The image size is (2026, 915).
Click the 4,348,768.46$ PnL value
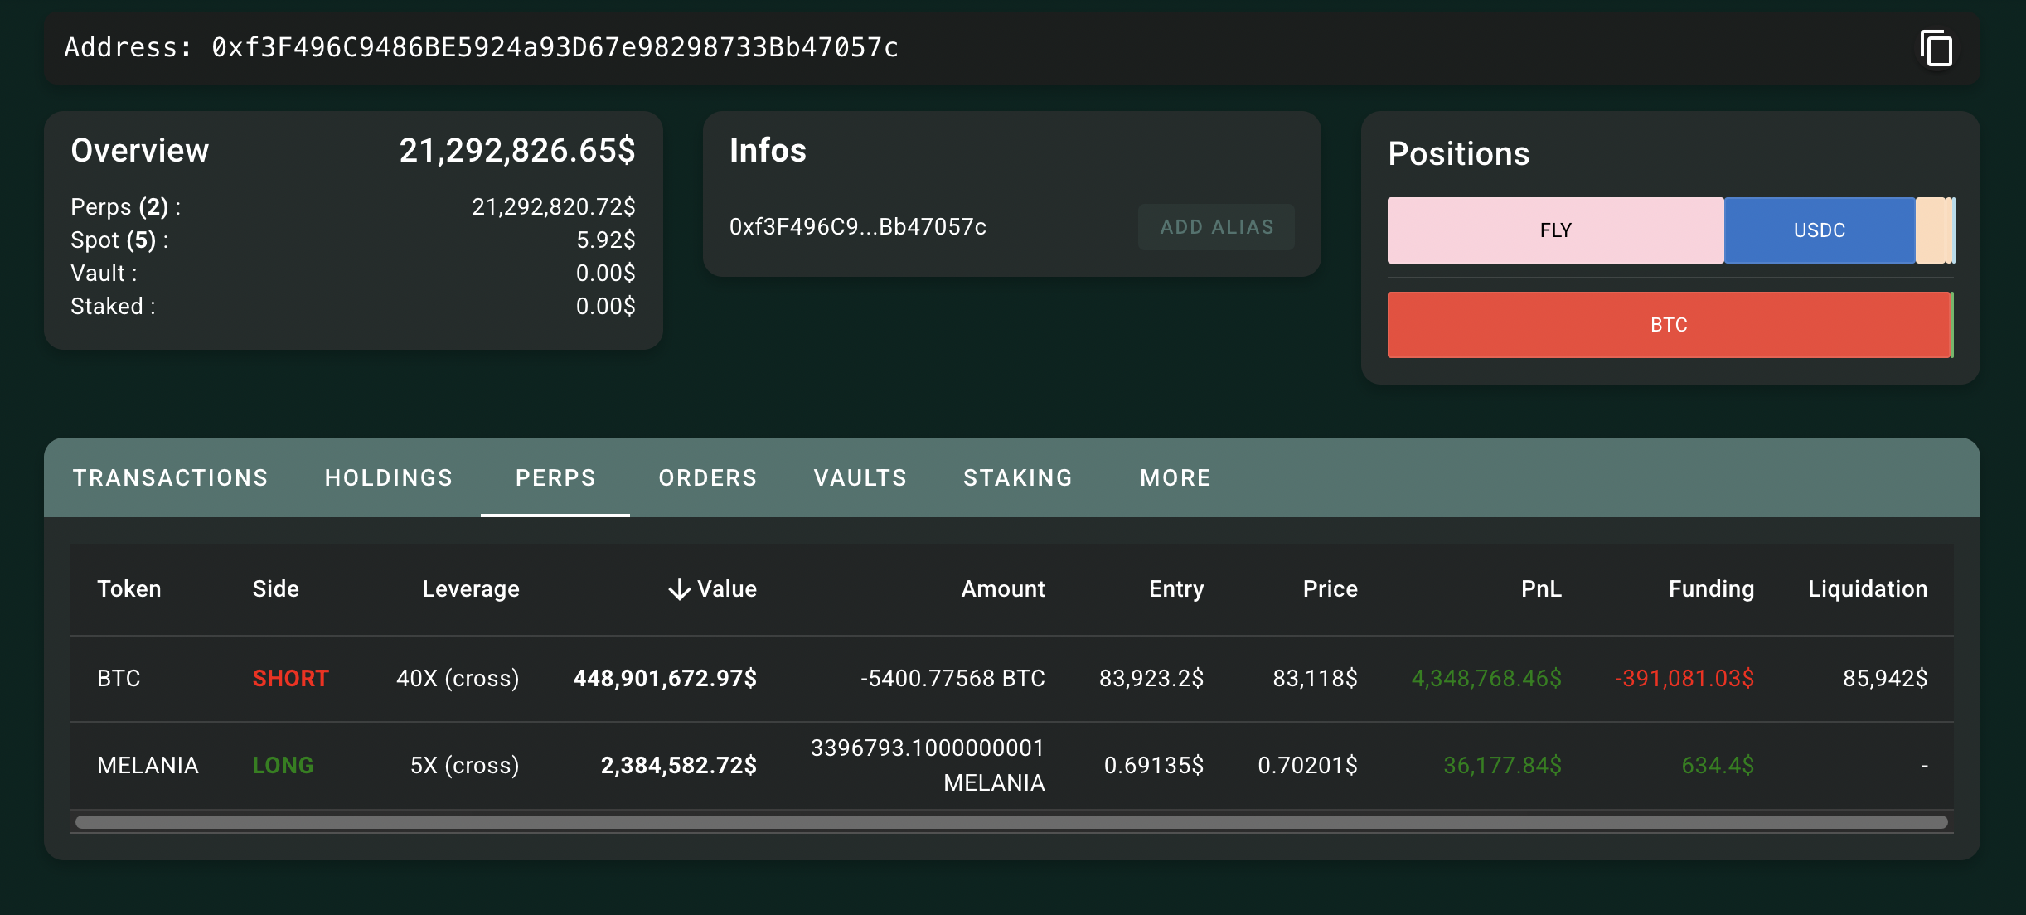[1486, 679]
